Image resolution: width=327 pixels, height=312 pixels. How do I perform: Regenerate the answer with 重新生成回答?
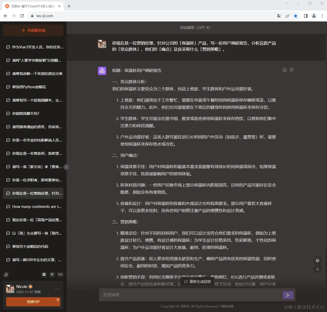tap(197, 281)
